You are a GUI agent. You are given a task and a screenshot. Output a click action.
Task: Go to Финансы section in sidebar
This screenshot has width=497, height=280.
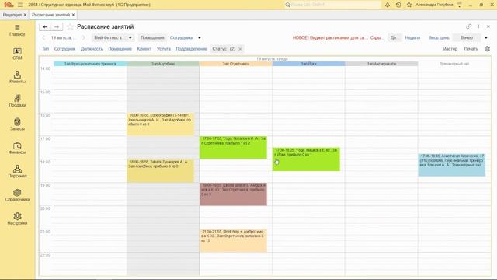tap(17, 149)
